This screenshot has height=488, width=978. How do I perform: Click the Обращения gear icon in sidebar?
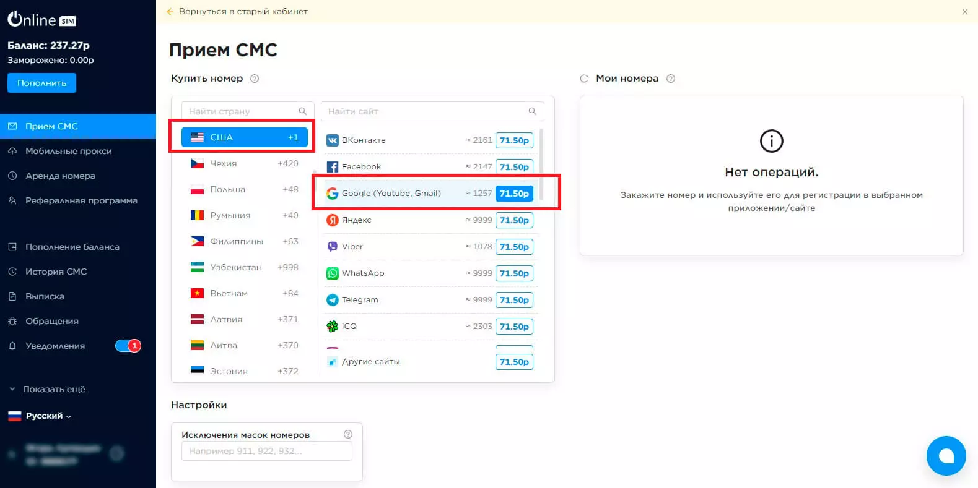[x=12, y=321]
